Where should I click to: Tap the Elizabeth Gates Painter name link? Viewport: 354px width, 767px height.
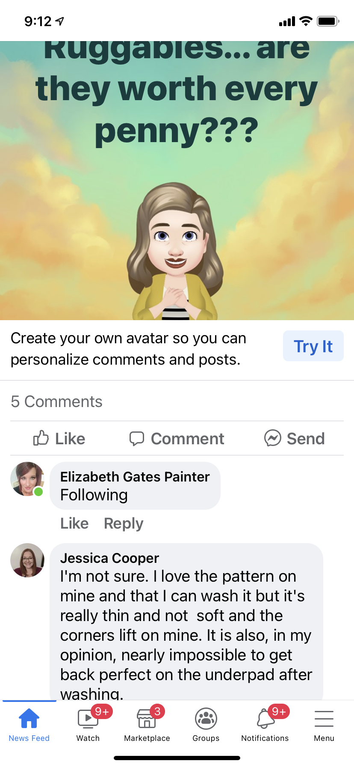pos(135,477)
